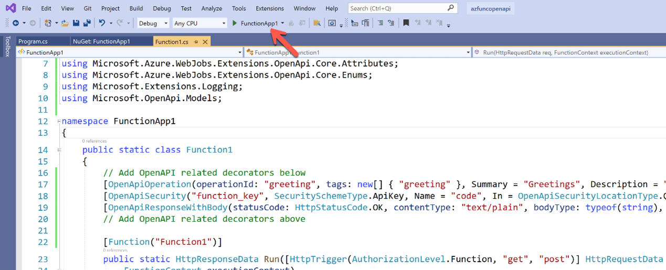The width and height of the screenshot is (666, 270).
Task: Open the View menu
Action: coord(67,8)
